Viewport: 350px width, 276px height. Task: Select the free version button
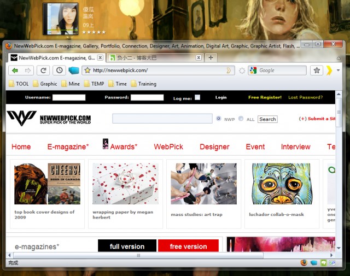(x=188, y=246)
